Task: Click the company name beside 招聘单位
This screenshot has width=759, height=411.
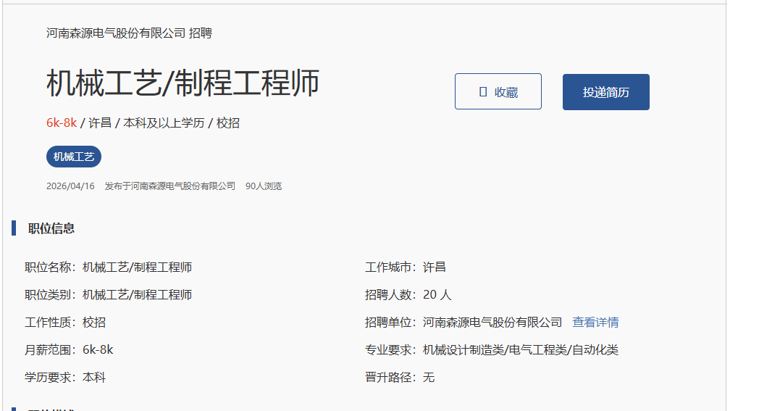Action: (x=492, y=323)
